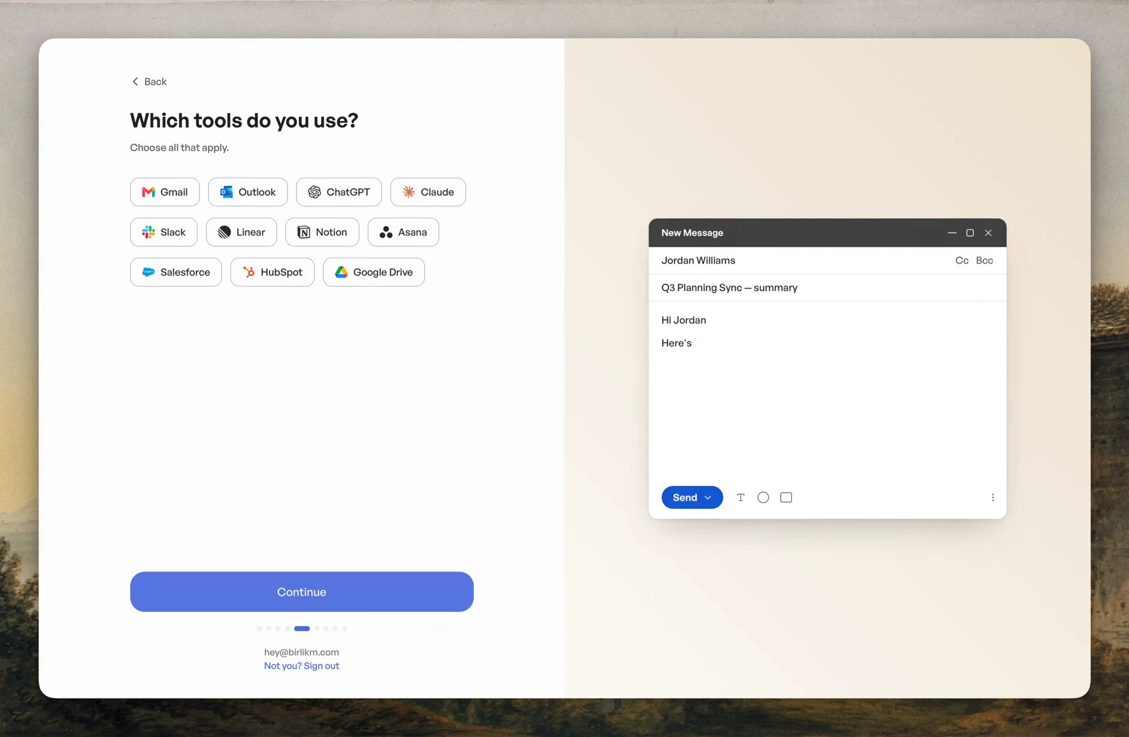Select the Notion tool option
This screenshot has height=737, width=1129.
[322, 232]
